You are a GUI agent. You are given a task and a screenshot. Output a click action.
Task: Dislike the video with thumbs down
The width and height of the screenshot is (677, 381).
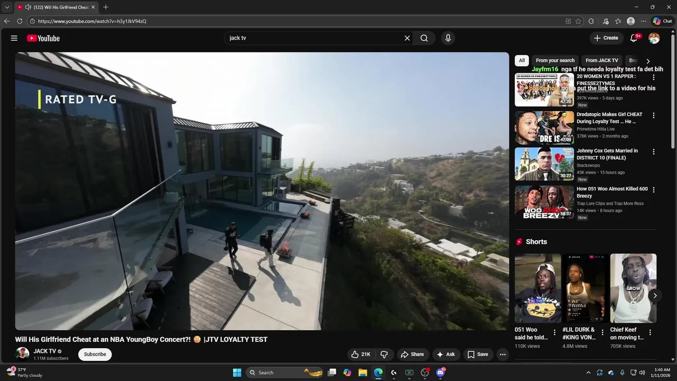[x=385, y=355]
